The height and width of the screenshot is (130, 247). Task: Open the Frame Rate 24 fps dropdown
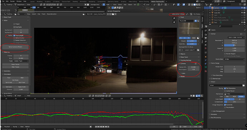point(234,59)
